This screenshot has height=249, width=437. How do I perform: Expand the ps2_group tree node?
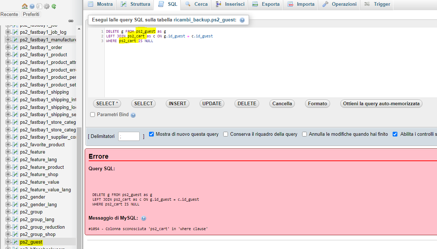click(8, 212)
